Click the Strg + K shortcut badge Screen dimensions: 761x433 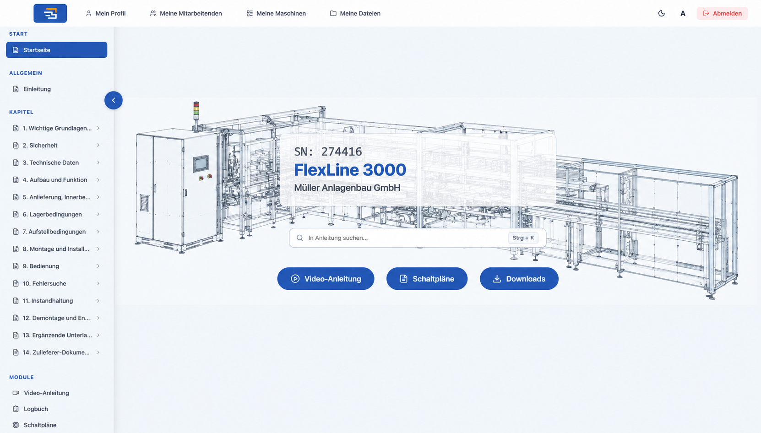[x=523, y=238]
